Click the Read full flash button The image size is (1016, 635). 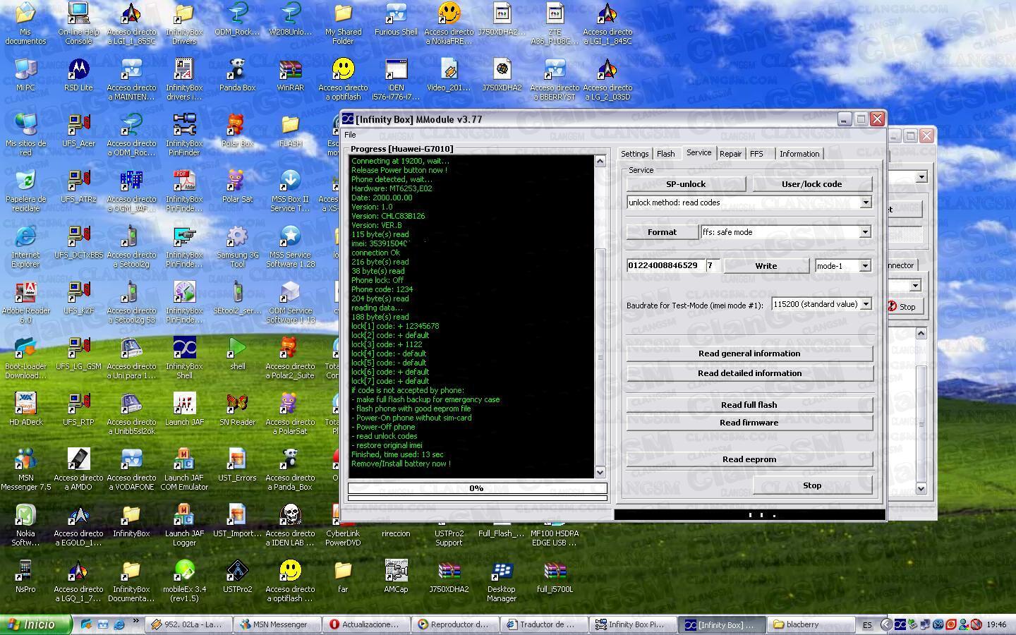pyautogui.click(x=749, y=405)
